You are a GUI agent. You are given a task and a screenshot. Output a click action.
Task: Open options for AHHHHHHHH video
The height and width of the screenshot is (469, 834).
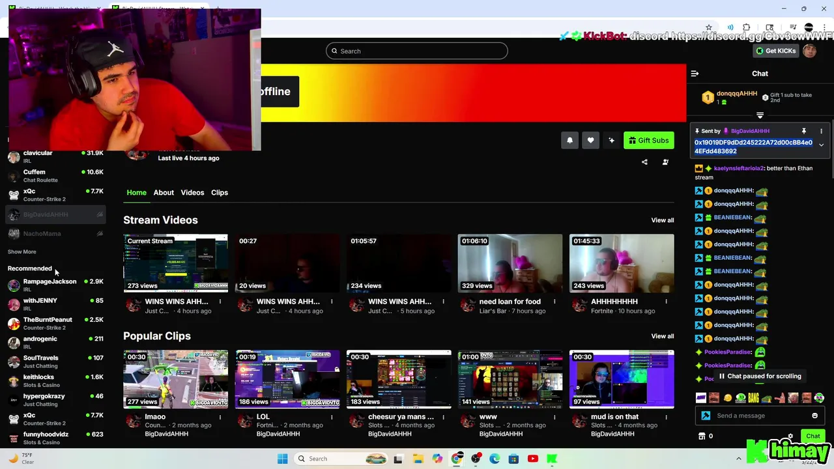pos(666,302)
